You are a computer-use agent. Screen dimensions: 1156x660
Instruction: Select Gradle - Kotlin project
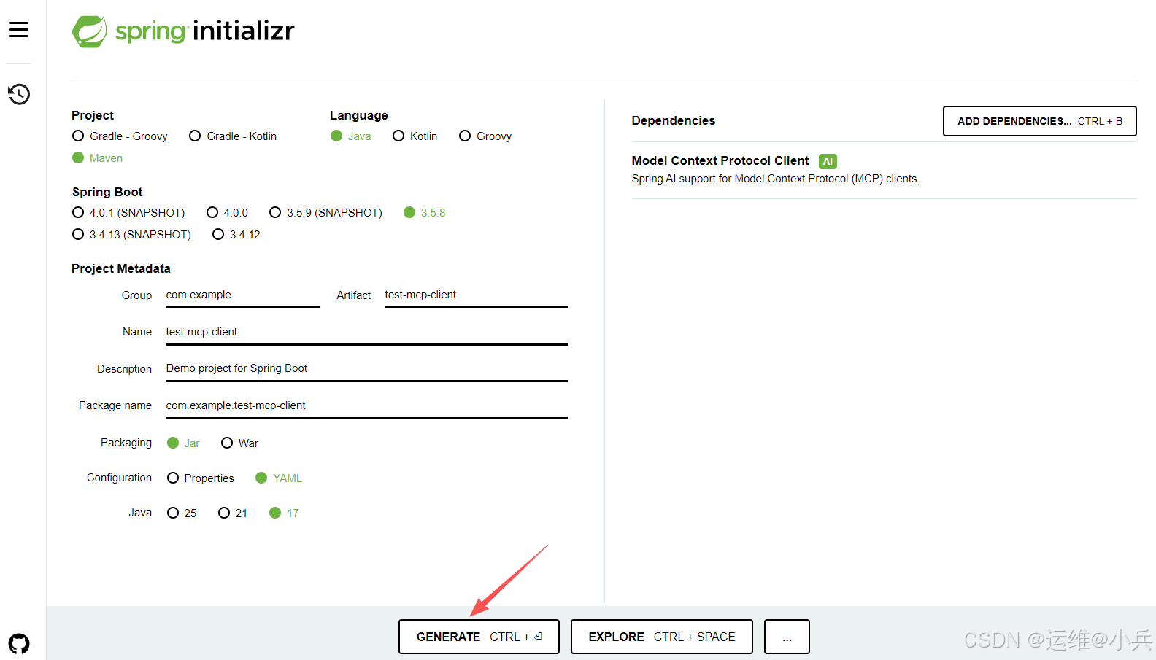(233, 136)
